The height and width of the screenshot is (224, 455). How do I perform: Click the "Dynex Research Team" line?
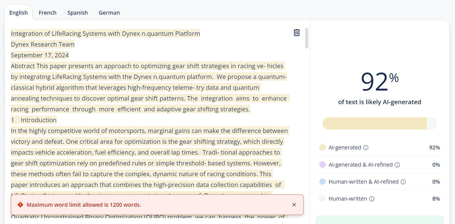42,44
